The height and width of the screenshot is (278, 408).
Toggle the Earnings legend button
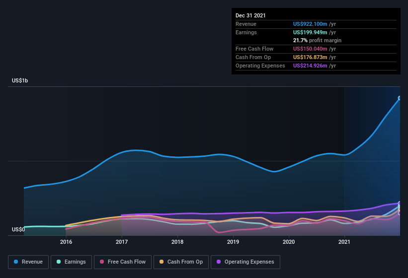pyautogui.click(x=71, y=262)
